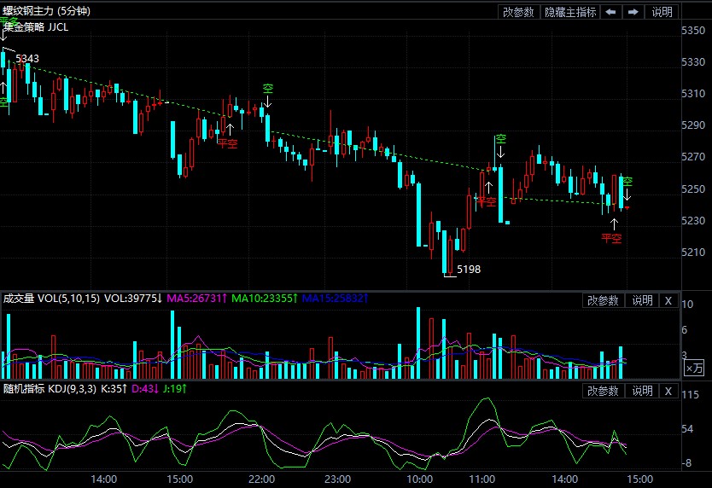Open 改参数 for the volume panel
The width and height of the screenshot is (712, 488).
[604, 300]
